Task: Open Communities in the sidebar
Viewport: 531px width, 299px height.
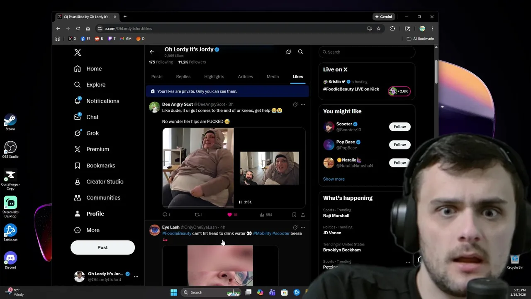Action: 97,198
